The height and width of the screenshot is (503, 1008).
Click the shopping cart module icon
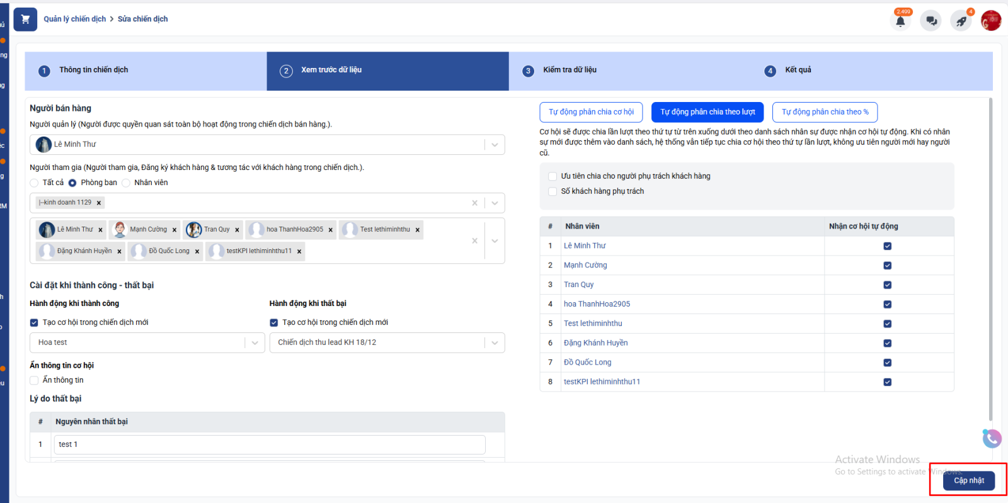click(25, 19)
